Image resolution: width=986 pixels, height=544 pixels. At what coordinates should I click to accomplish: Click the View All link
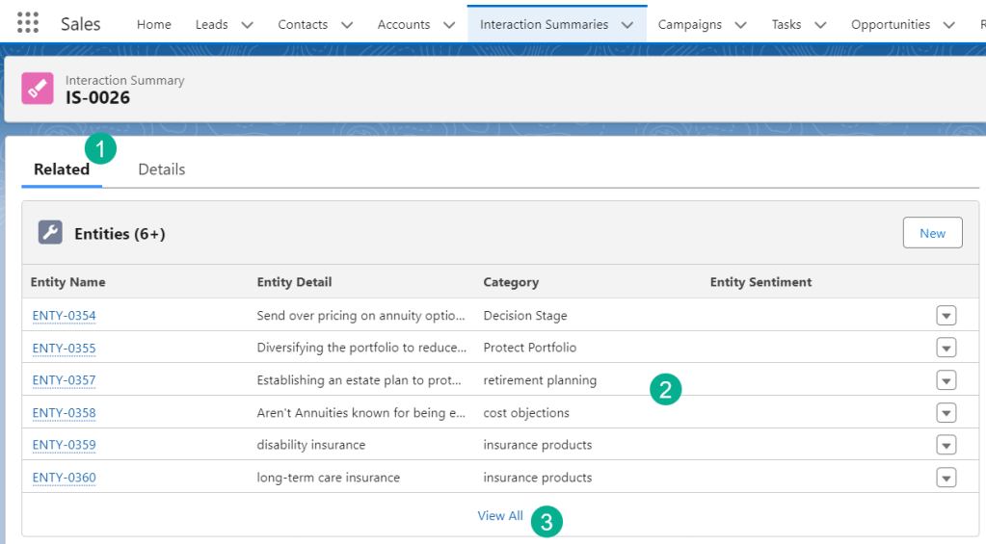click(500, 516)
